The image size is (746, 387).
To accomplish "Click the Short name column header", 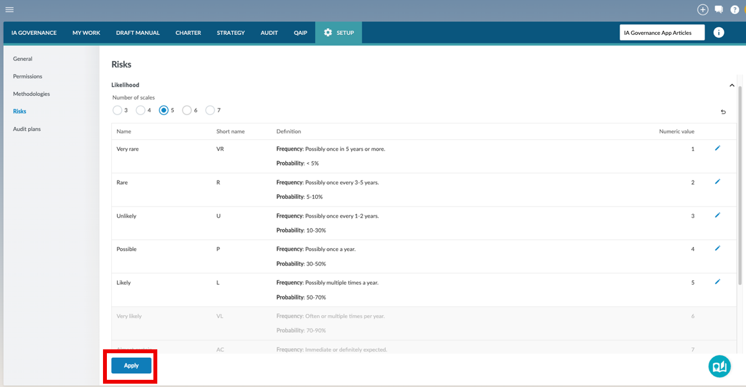I will pyautogui.click(x=230, y=132).
